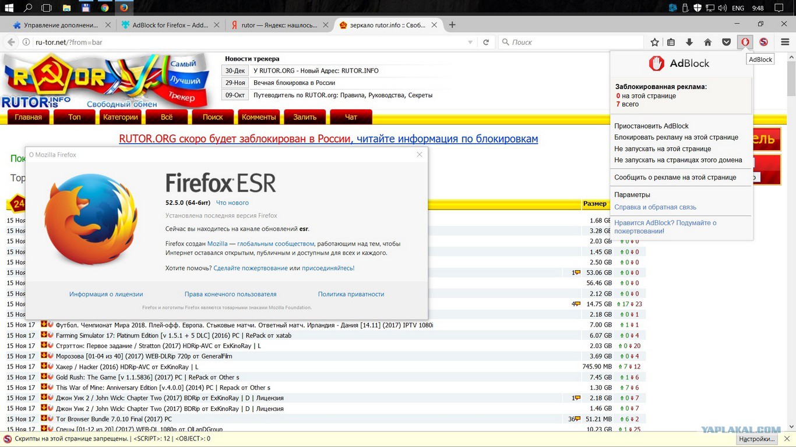This screenshot has height=447, width=796.
Task: Launch Chrome from the taskbar
Action: (x=104, y=8)
